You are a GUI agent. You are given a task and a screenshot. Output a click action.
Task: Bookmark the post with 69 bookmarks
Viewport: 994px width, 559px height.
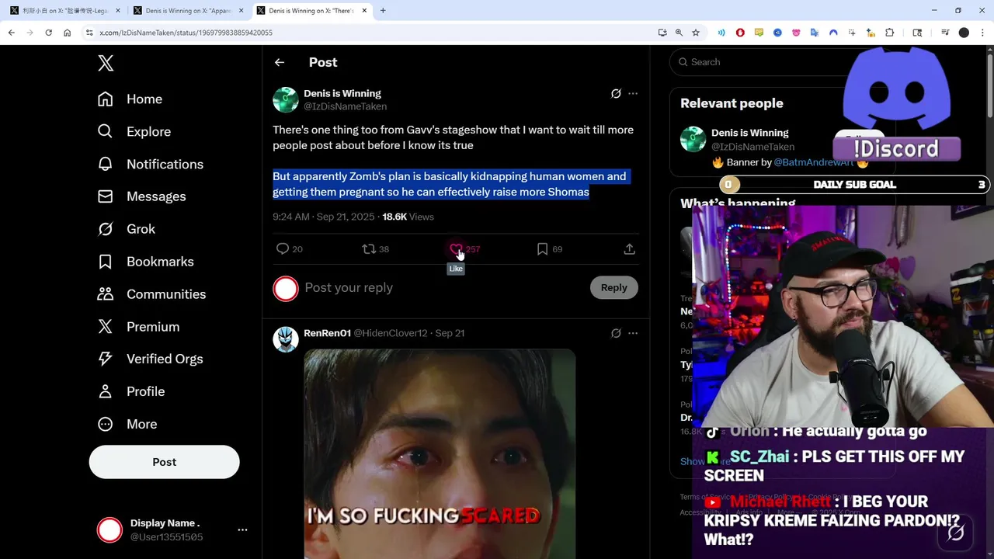click(x=542, y=249)
